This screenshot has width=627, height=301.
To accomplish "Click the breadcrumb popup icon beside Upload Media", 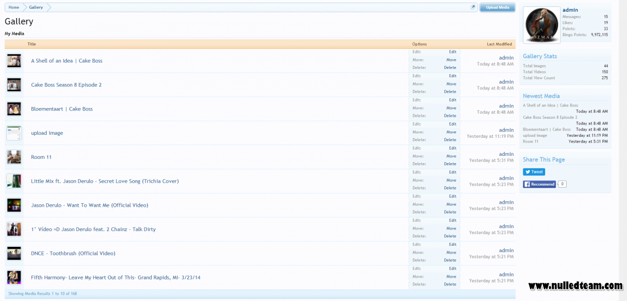I will click(x=473, y=7).
